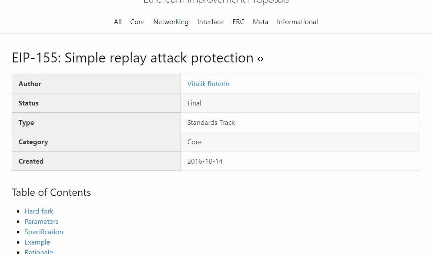Select the Informational nav item
The height and width of the screenshot is (254, 433).
297,22
